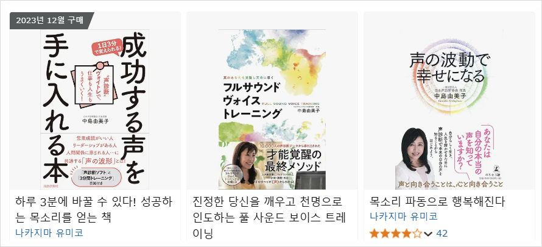Click the four-star rating icons
This screenshot has height=247, width=542.
[396, 234]
